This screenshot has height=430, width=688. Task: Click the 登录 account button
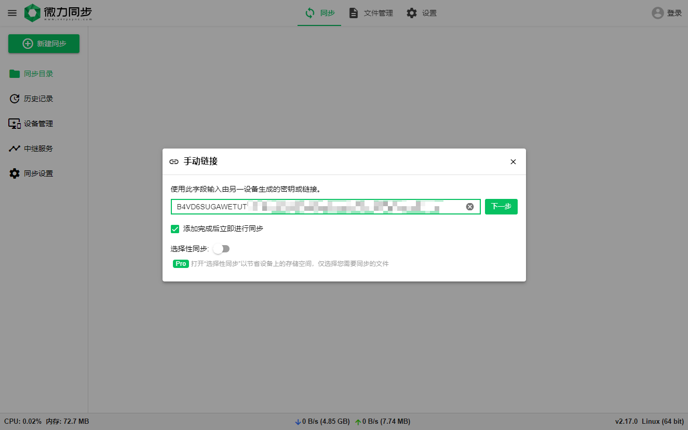click(x=667, y=13)
